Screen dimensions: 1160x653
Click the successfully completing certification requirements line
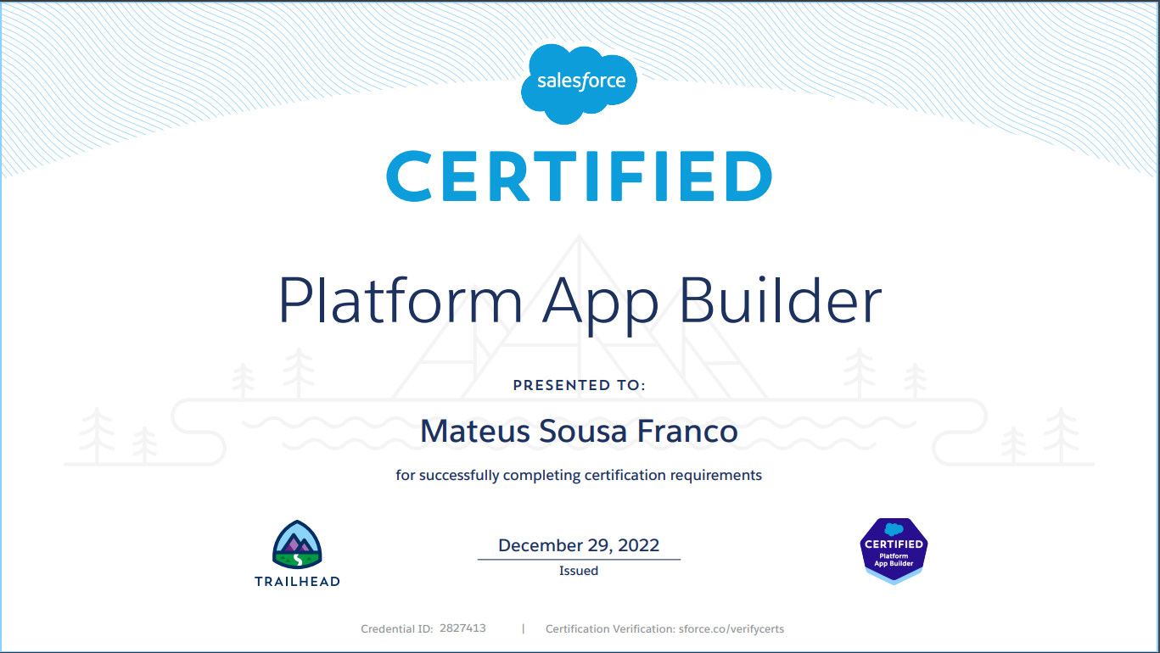[x=580, y=475]
